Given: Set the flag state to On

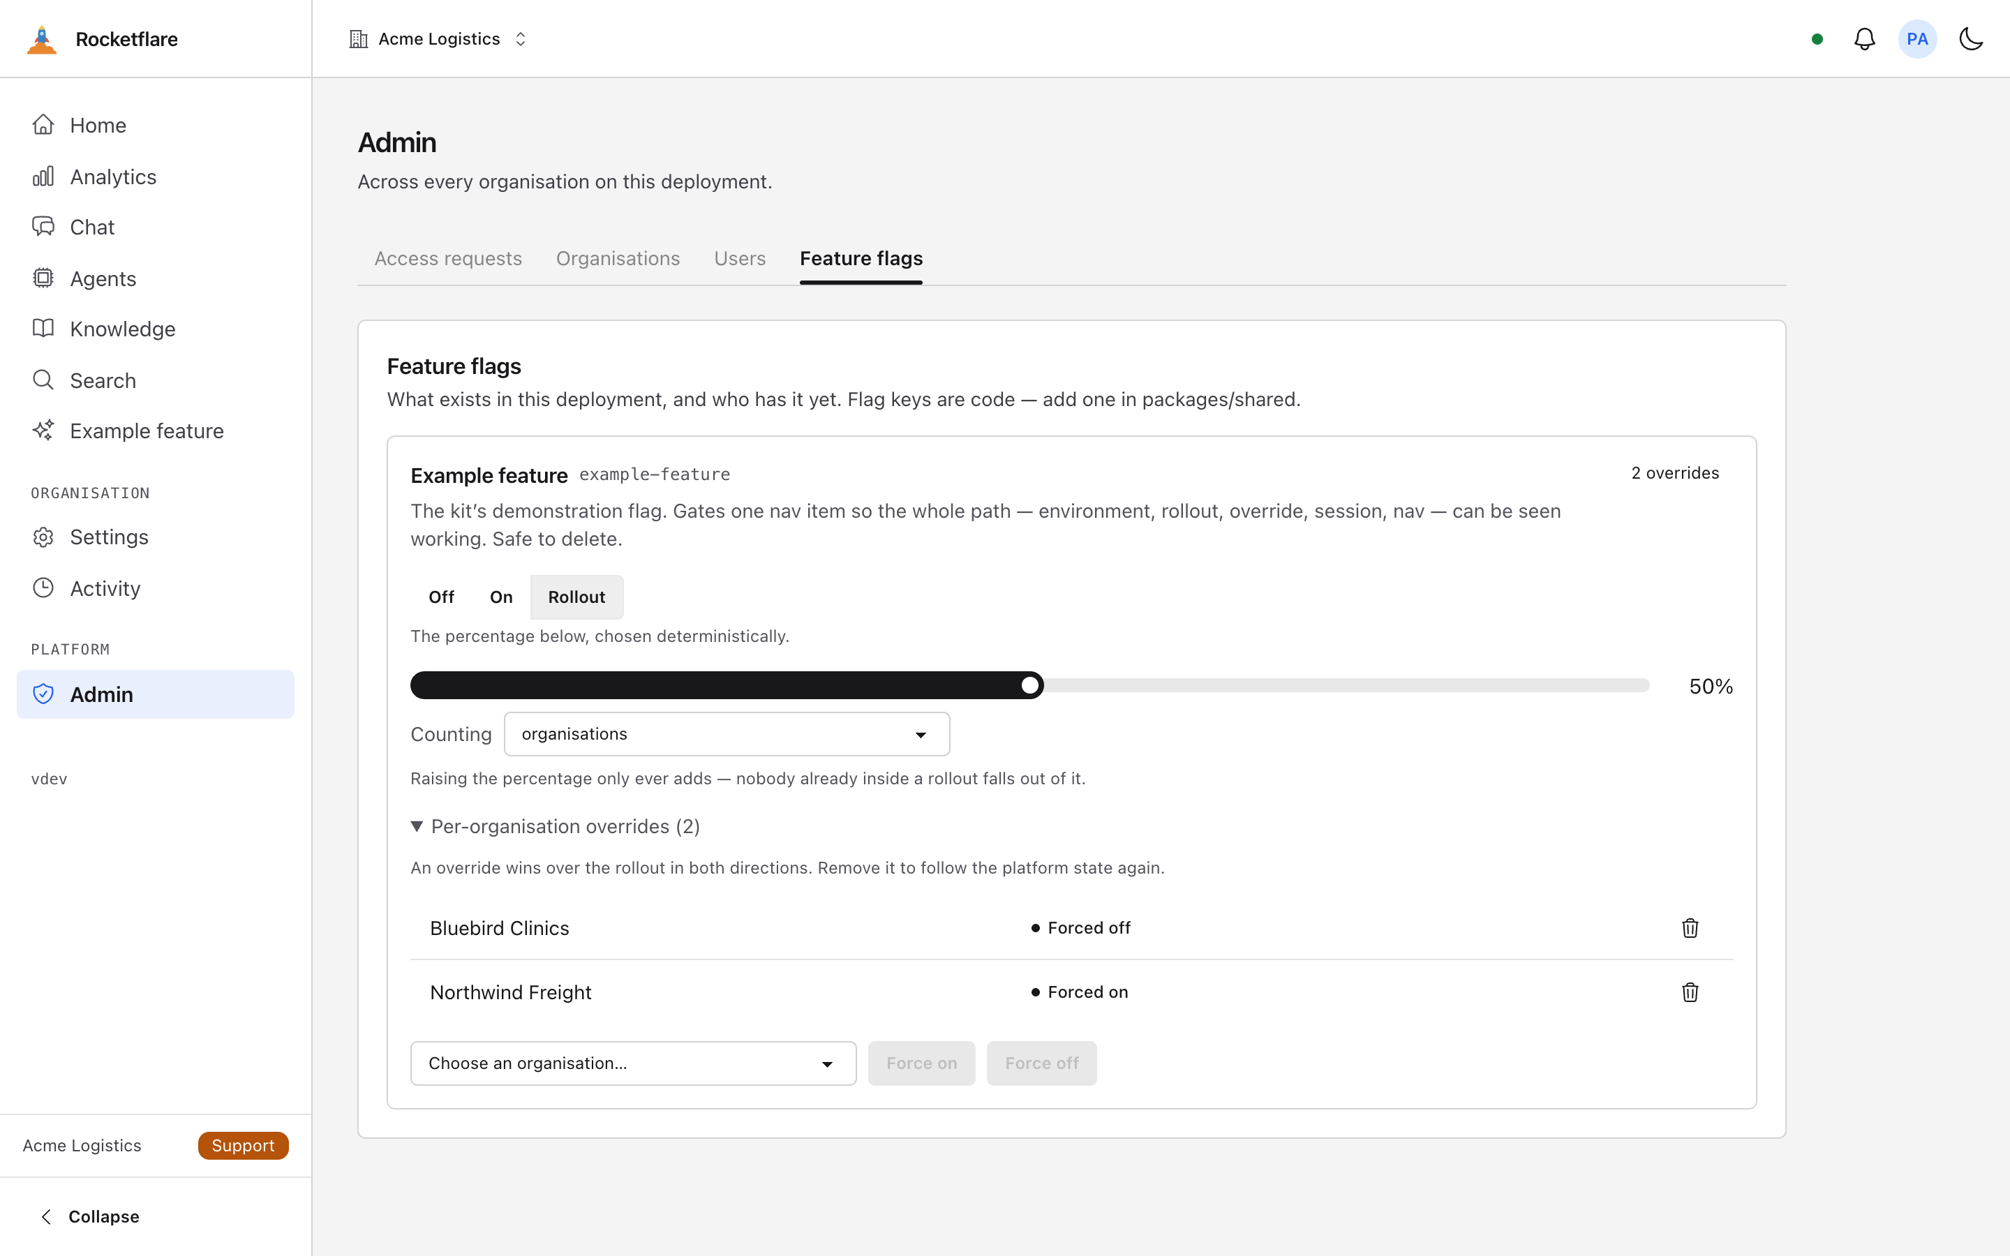Looking at the screenshot, I should point(501,597).
